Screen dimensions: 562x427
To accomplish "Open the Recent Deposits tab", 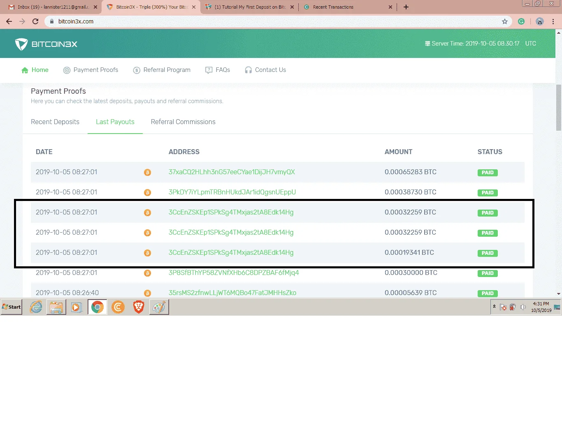I will [55, 122].
